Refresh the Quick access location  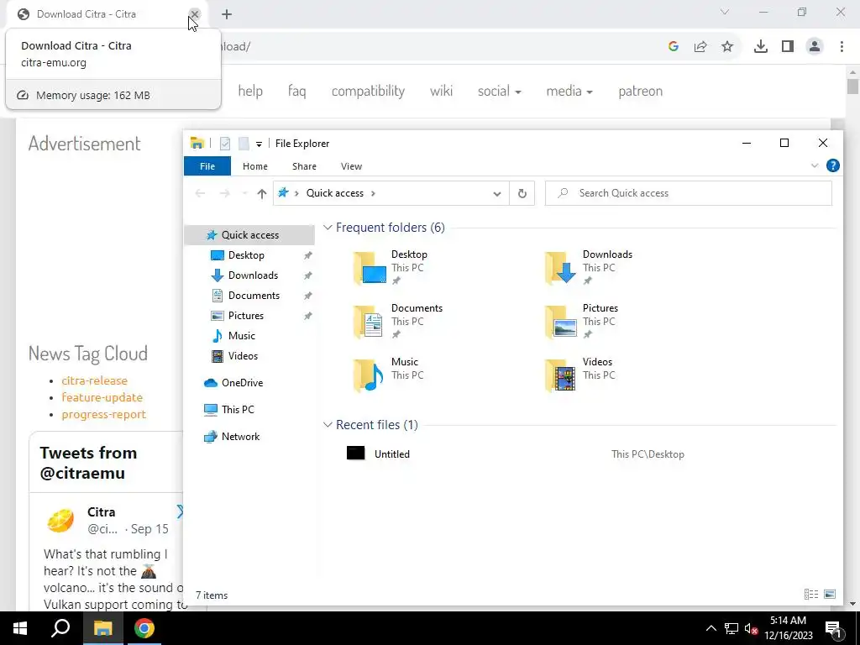click(x=522, y=193)
